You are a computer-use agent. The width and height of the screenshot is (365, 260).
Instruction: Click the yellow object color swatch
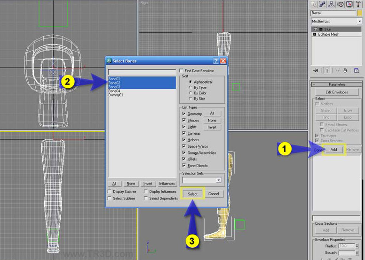(x=360, y=13)
